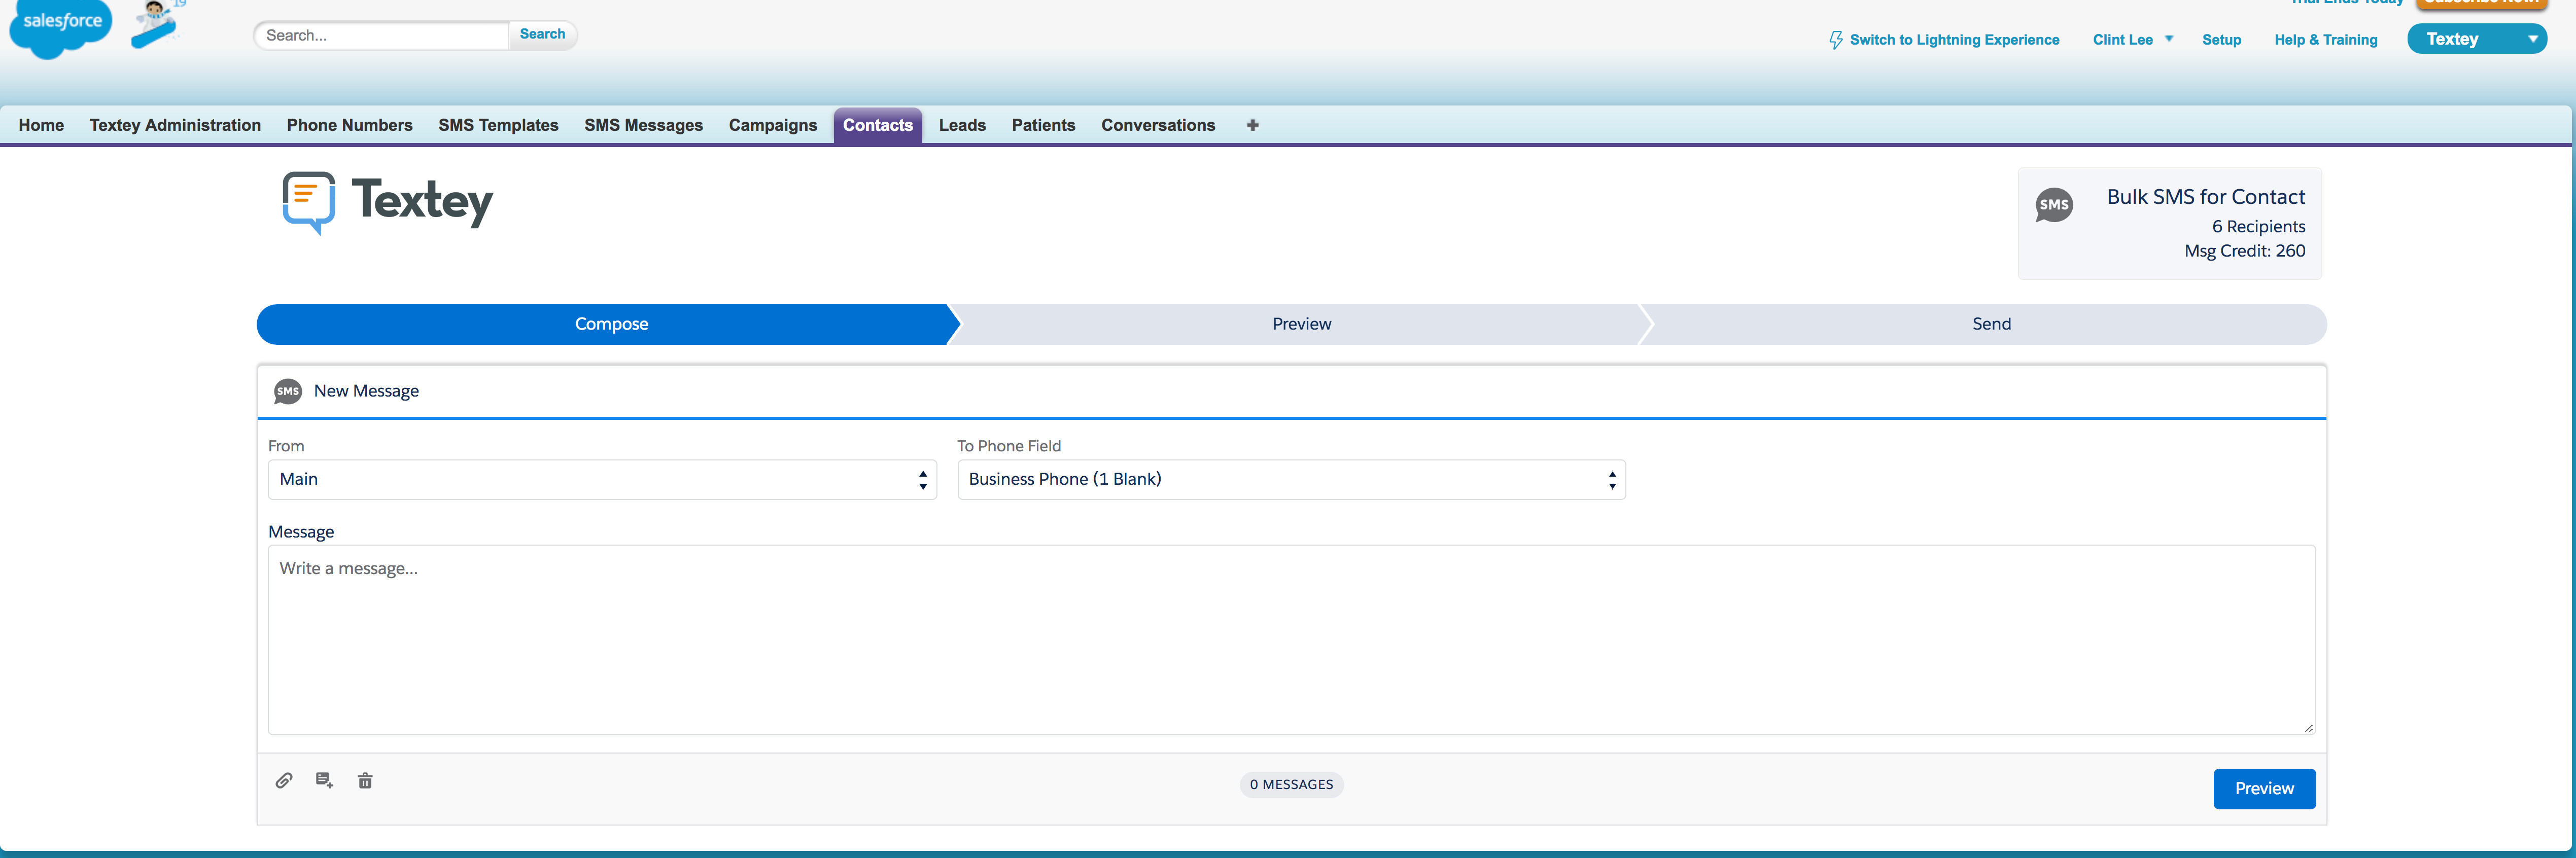
Task: Select the Contacts tab
Action: [x=878, y=125]
